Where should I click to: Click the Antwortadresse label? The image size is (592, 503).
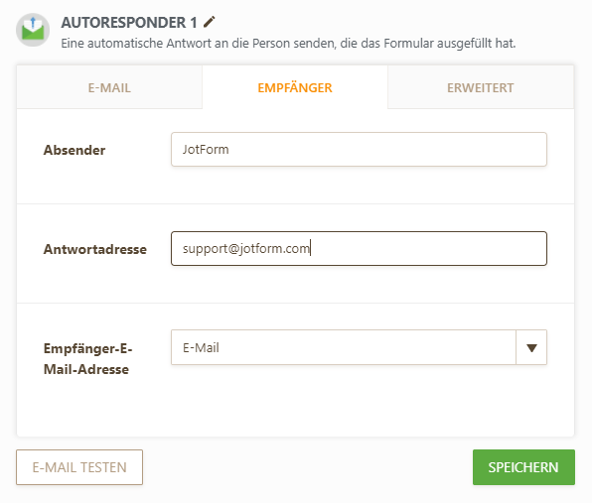[x=95, y=249]
